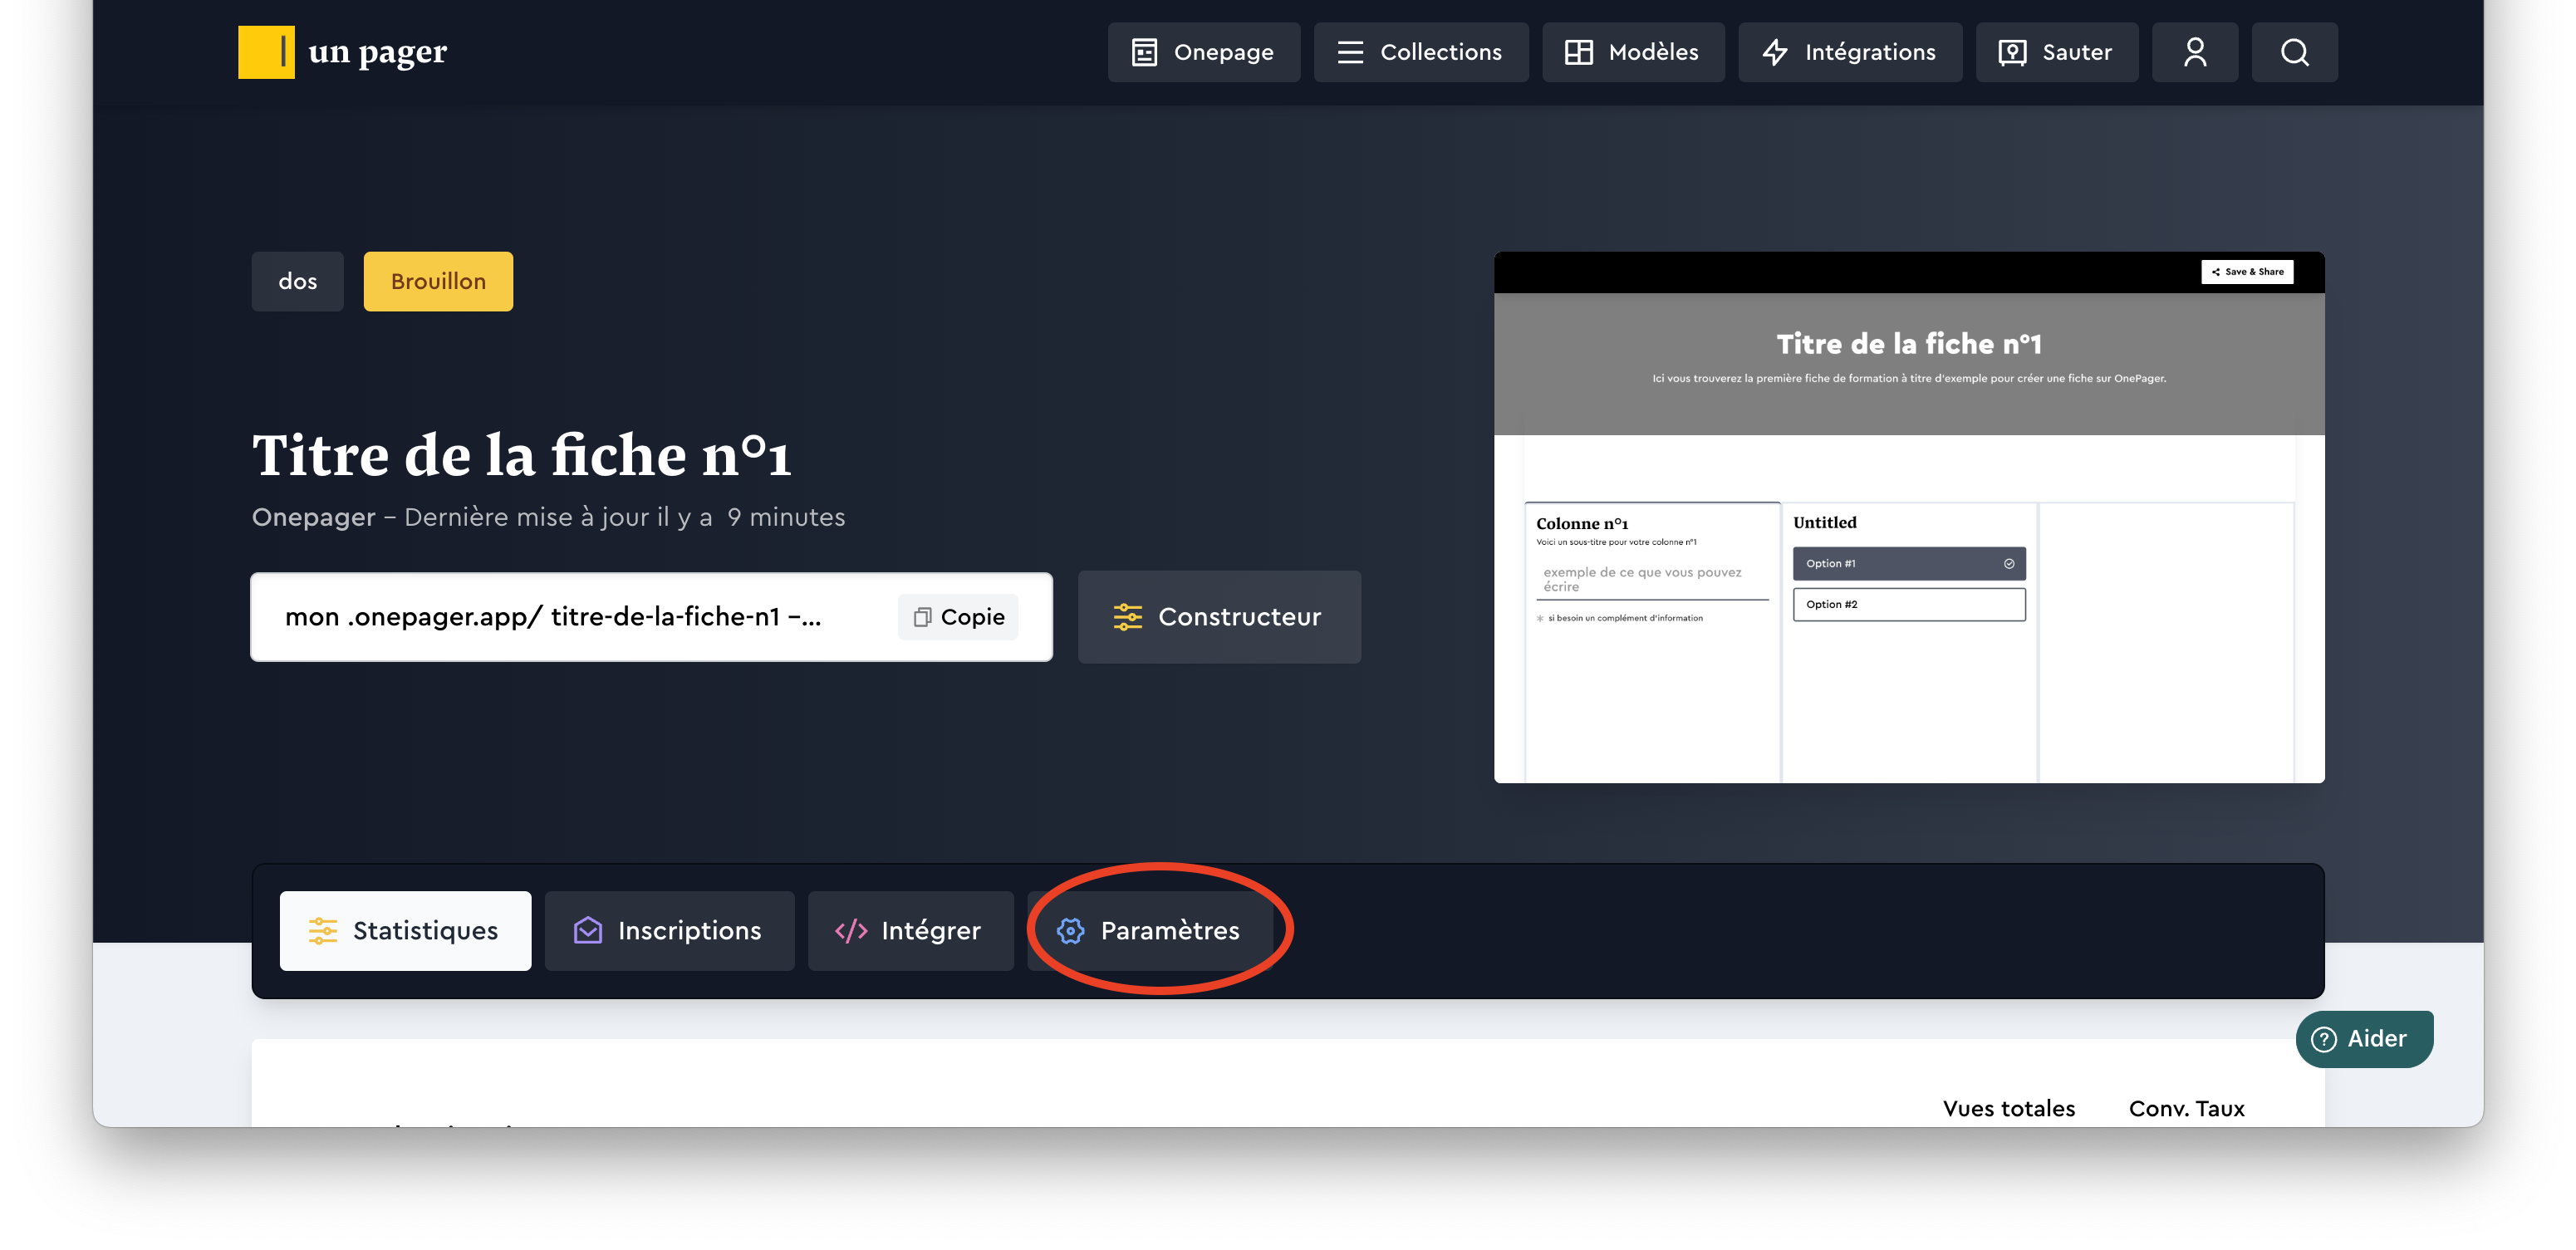Click the Aider question mark icon
Viewport: 2576px width, 1250px height.
(x=2324, y=1039)
